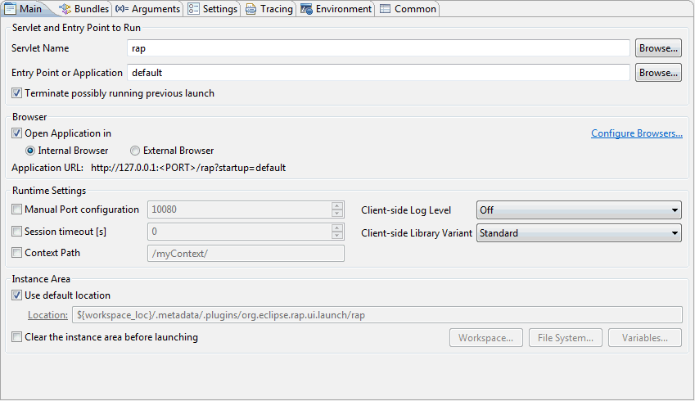Screen dimensions: 695x401
Task: Uncheck Open Application in checkbox
Action: point(17,133)
